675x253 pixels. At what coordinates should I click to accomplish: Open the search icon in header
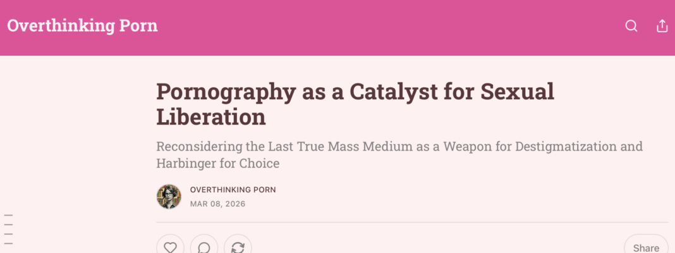click(631, 26)
